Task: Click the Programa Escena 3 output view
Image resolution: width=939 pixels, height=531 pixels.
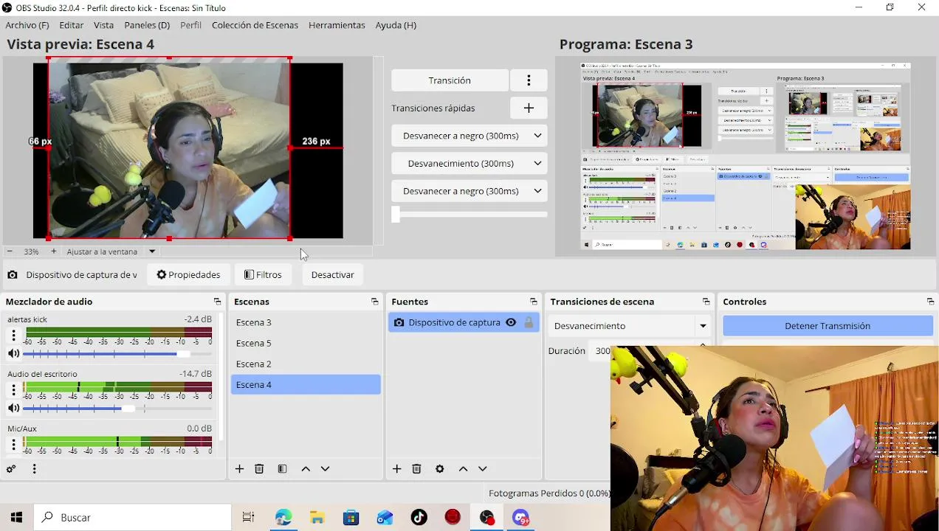Action: [x=746, y=156]
